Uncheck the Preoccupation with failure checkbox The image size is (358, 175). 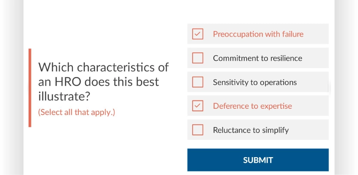(197, 34)
